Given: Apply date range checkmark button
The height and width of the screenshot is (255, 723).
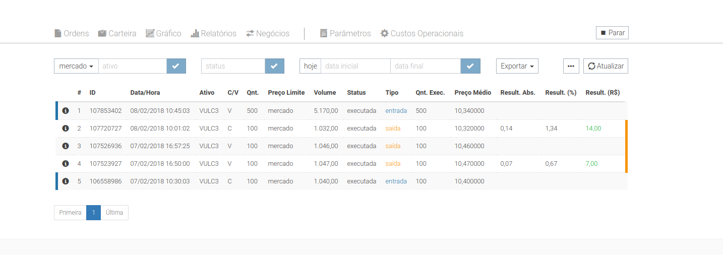Looking at the screenshot, I should click(x=470, y=66).
